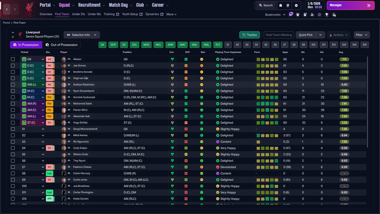Select the checkbox for Hugo Ekitiké
Image resolution: width=380 pixels, height=214 pixels.
pos(13,123)
